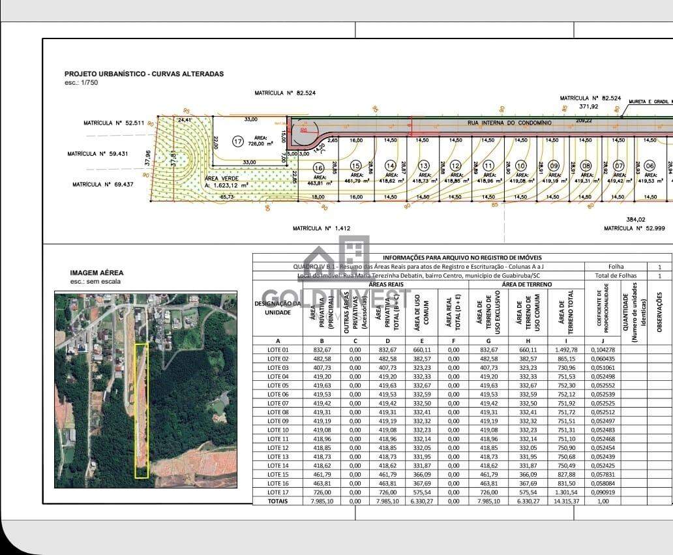The width and height of the screenshot is (673, 555).
Task: Click the grand total cell '14.315,37'
Action: pyautogui.click(x=566, y=502)
